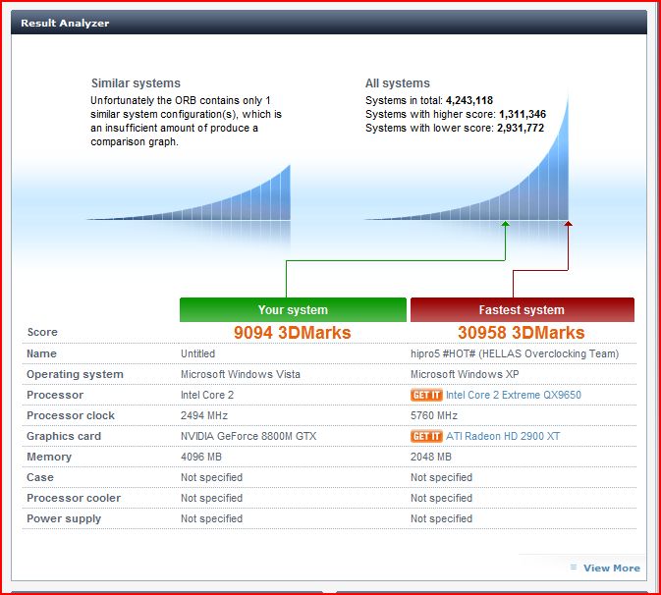Click the 'Power supply' row label

(x=64, y=518)
